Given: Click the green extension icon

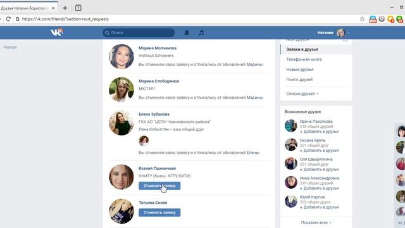Looking at the screenshot, I should click(x=399, y=19).
